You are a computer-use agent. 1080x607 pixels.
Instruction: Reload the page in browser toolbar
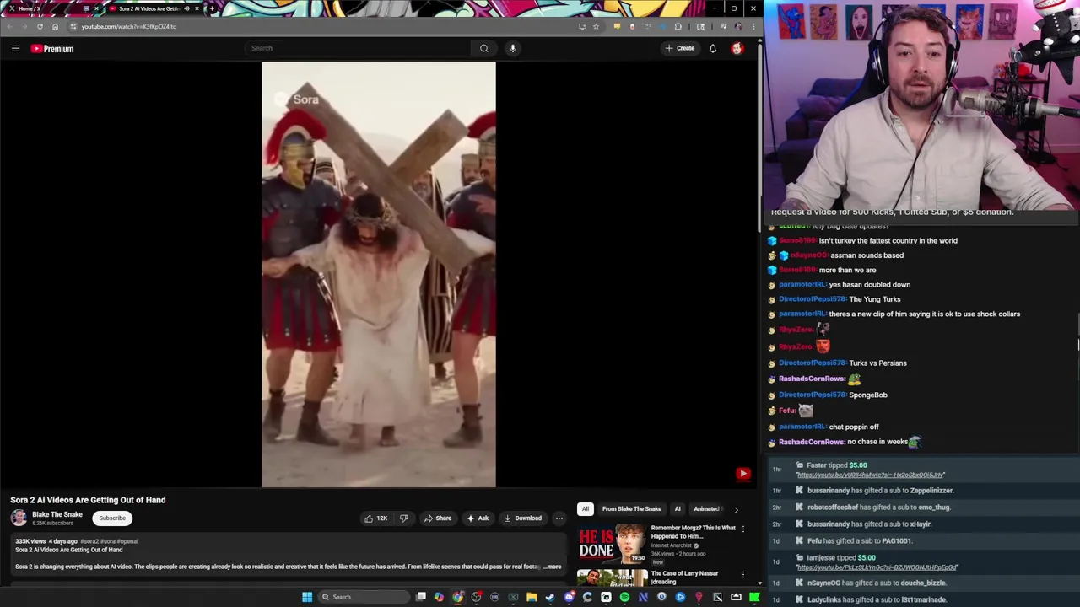[40, 26]
